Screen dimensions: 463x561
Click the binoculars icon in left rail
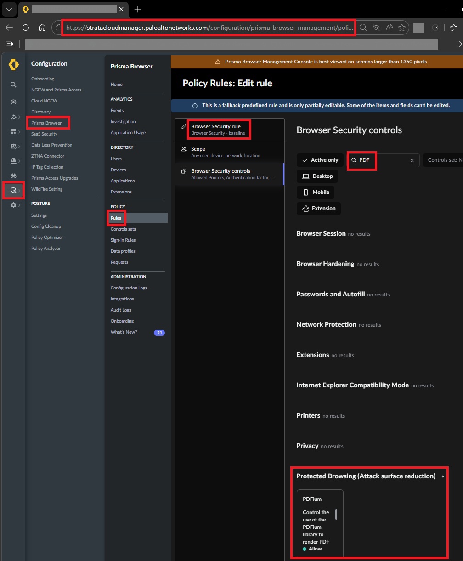point(13,176)
